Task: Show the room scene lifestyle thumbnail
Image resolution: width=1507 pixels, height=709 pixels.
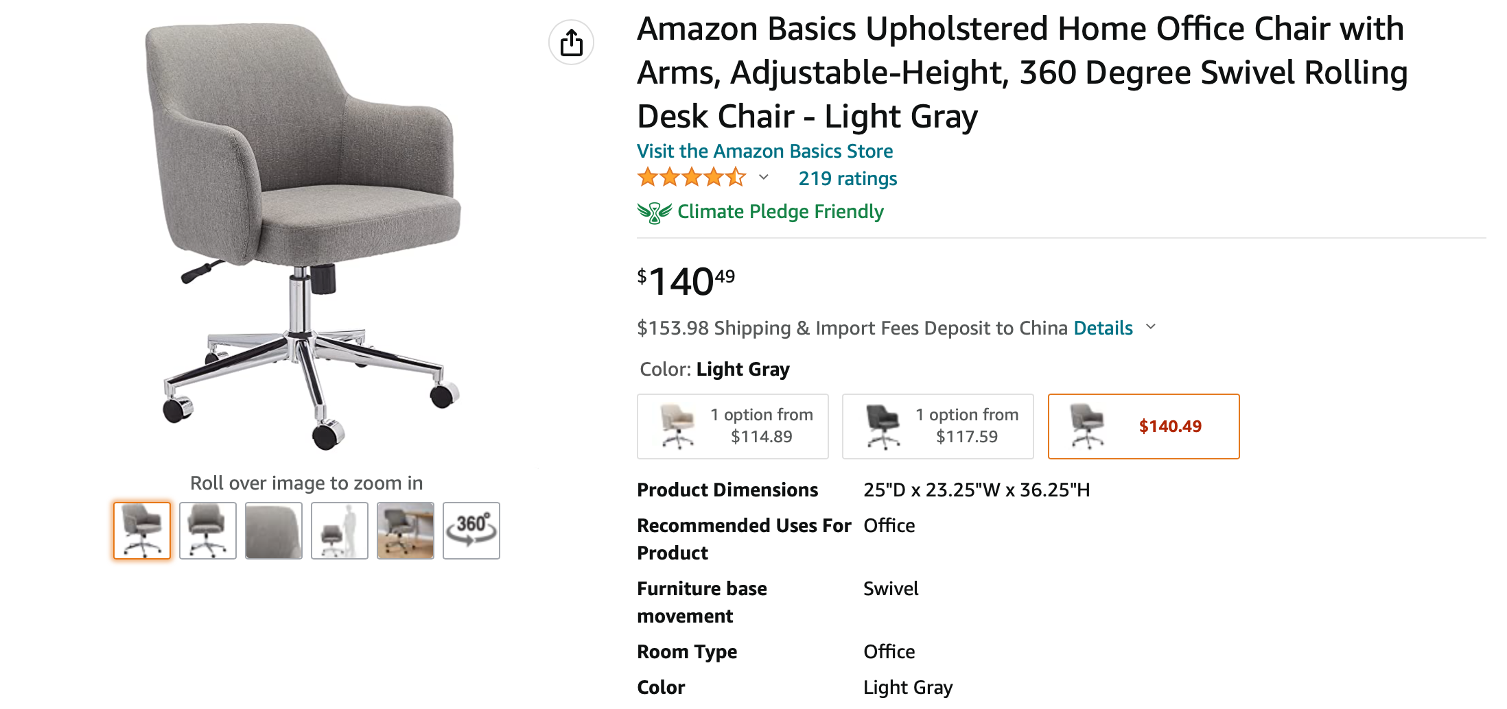Action: 406,531
